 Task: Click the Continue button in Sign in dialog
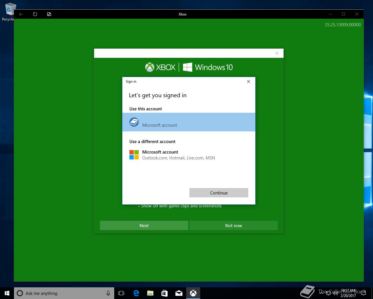[x=219, y=193]
